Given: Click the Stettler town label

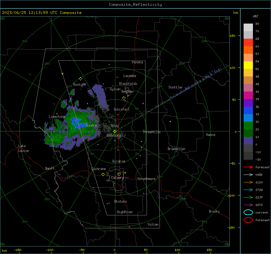Looking at the screenshot, I should (x=176, y=87).
